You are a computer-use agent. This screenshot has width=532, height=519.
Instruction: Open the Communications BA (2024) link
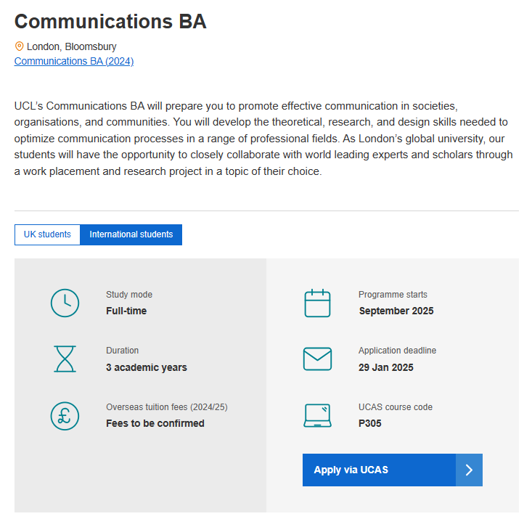[74, 61]
